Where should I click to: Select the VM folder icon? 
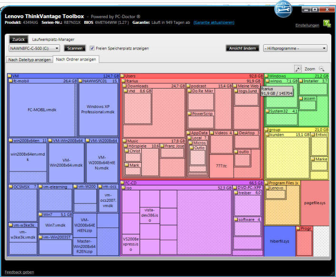(x=10, y=76)
